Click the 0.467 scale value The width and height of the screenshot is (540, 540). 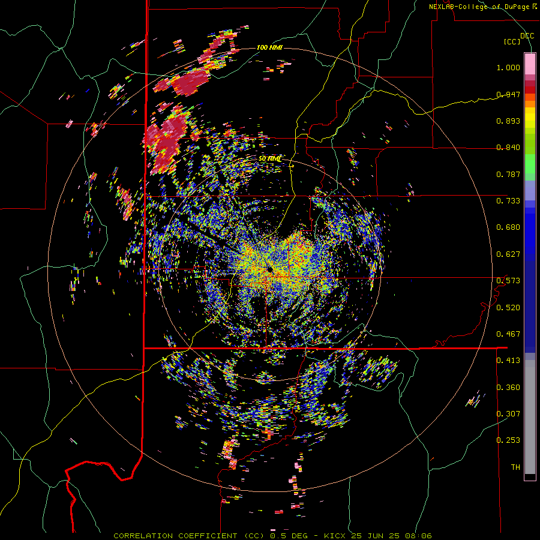pos(508,334)
